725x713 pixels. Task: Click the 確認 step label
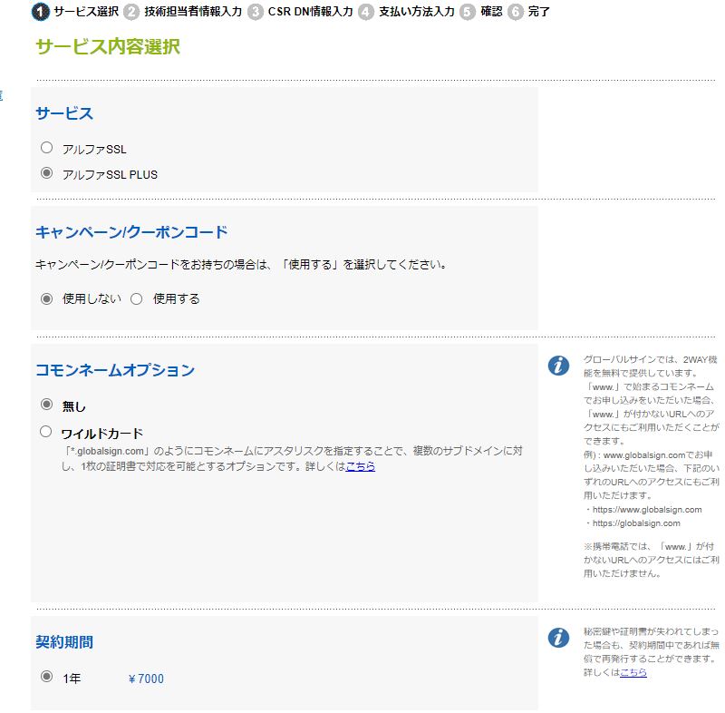point(491,12)
